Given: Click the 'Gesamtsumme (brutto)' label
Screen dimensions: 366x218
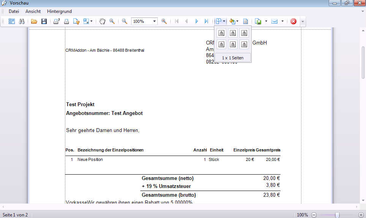Looking at the screenshot, I should tap(169, 195).
